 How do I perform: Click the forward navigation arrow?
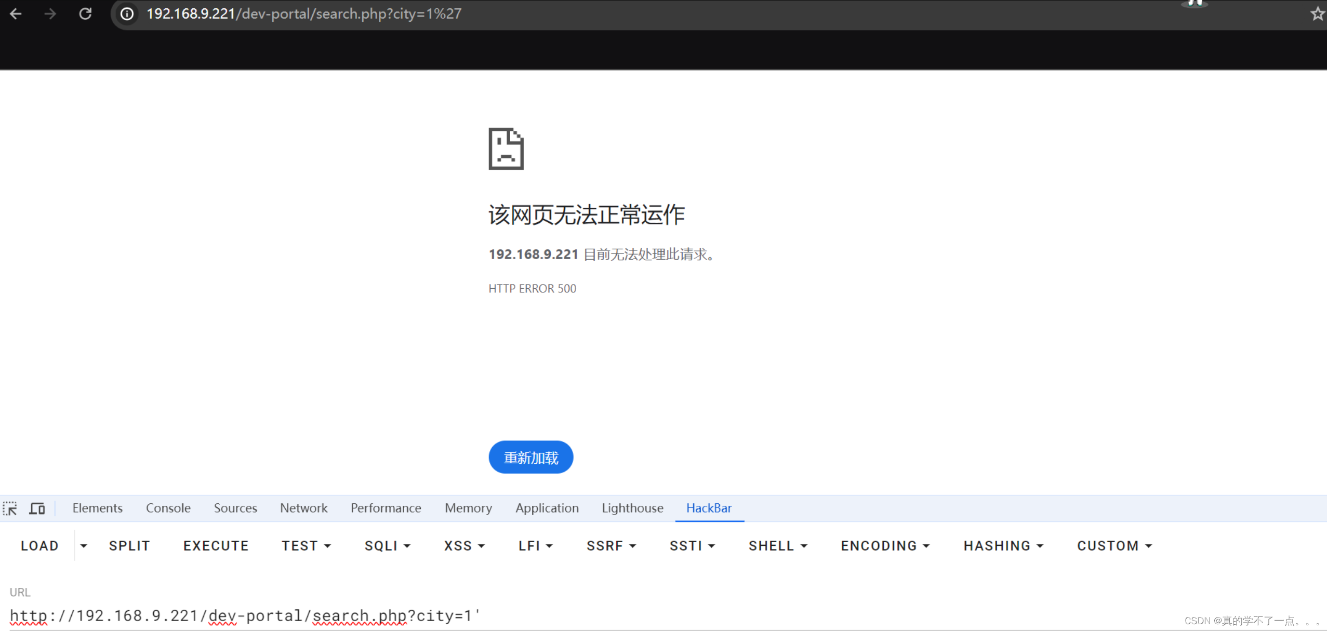click(x=50, y=14)
